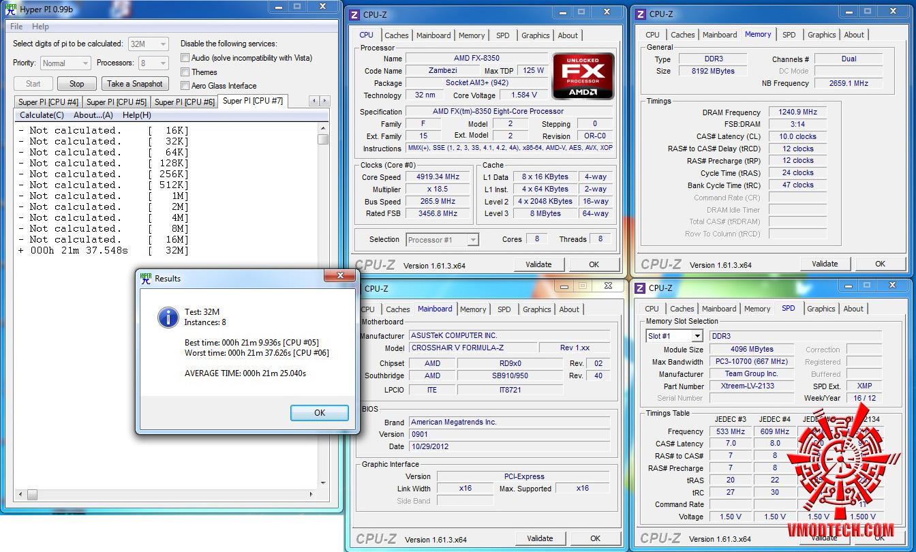Toggle the Themes service checkbox

(x=185, y=72)
